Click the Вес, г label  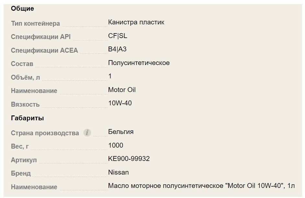[20, 146]
